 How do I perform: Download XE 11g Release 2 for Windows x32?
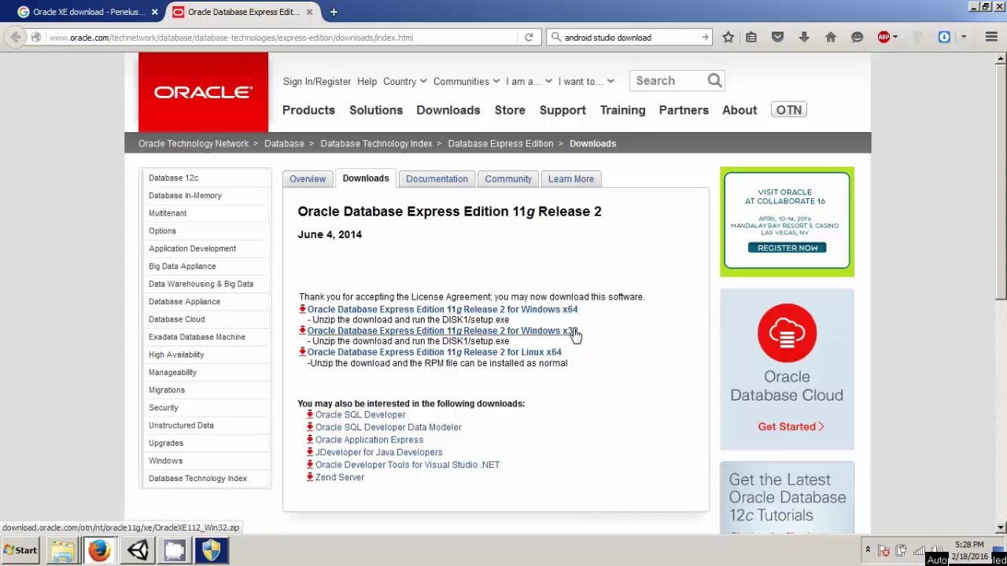pyautogui.click(x=442, y=331)
